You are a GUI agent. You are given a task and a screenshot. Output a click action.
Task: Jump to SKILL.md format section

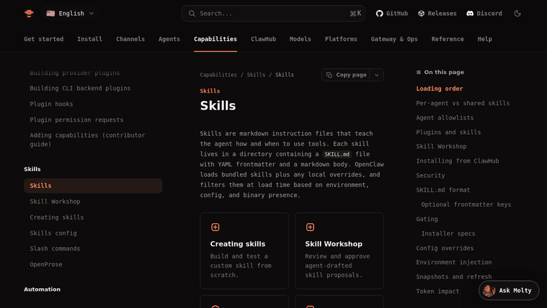click(x=443, y=190)
